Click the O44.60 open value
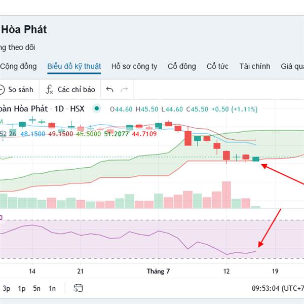This screenshot has width=304, height=304. pos(121,109)
